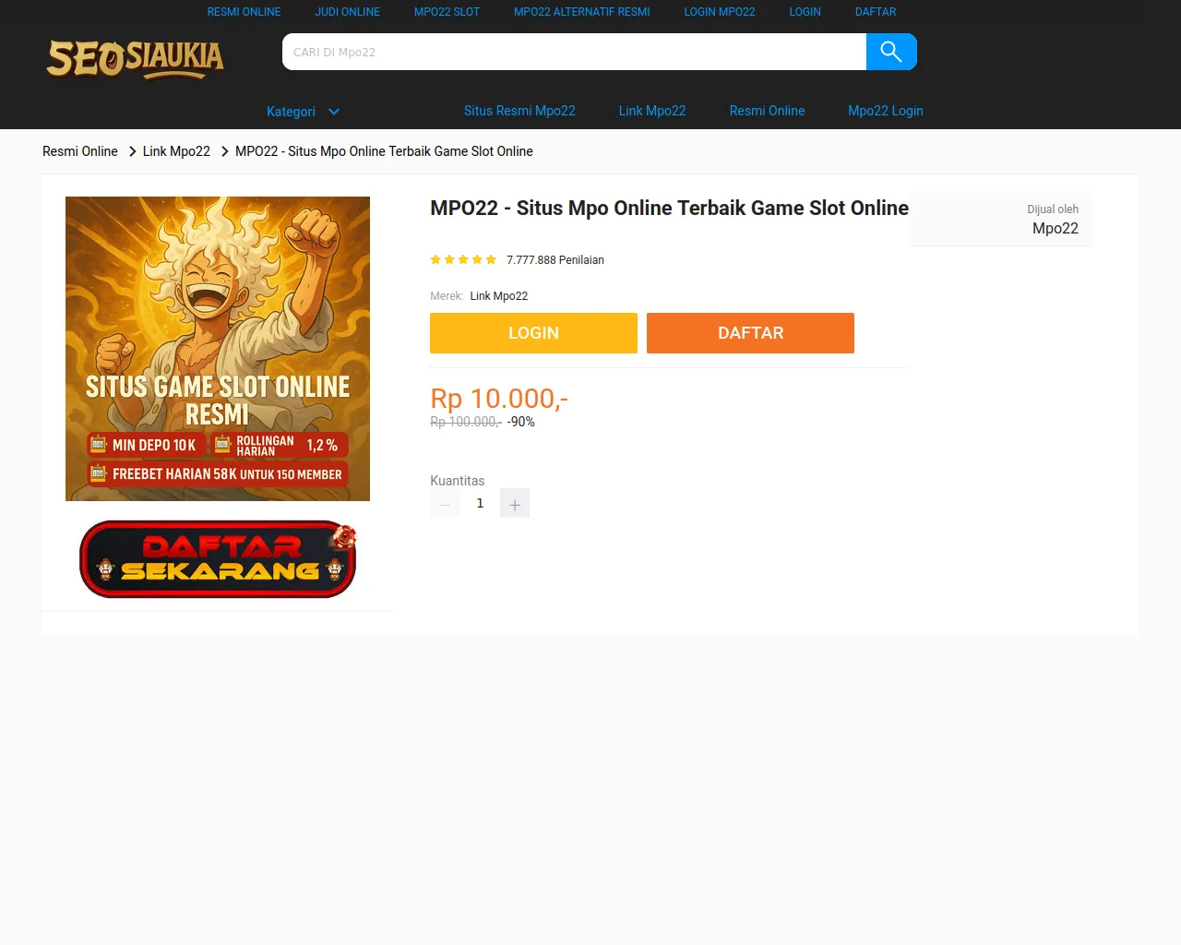
Task: Click the orange DAFTAR button
Action: [750, 333]
